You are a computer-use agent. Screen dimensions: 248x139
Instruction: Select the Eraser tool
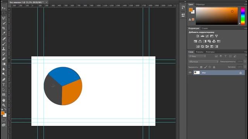point(3,59)
